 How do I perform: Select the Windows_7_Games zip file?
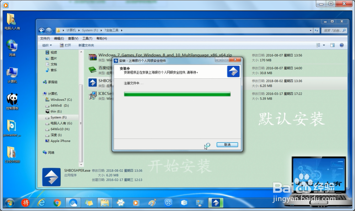(x=165, y=55)
